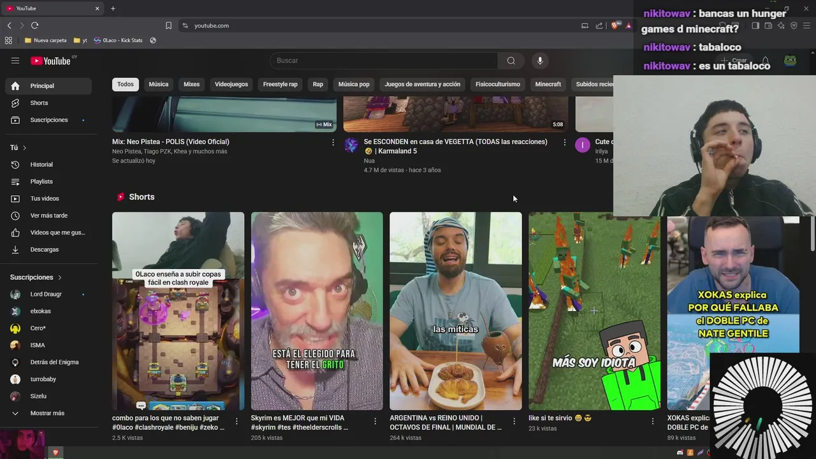
Task: Click the Buscar search field
Action: tap(384, 61)
